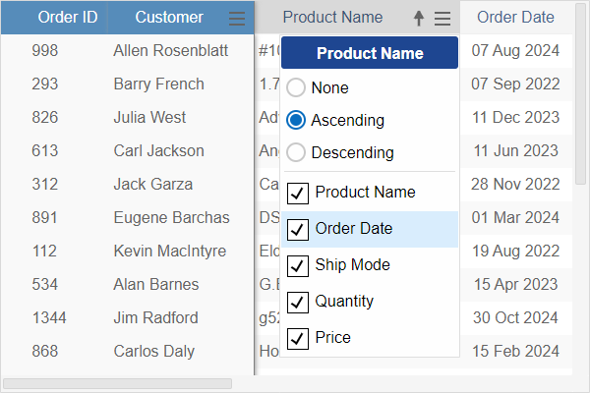This screenshot has width=590, height=393.
Task: Open the Product Name column hamburger menu
Action: 442,18
